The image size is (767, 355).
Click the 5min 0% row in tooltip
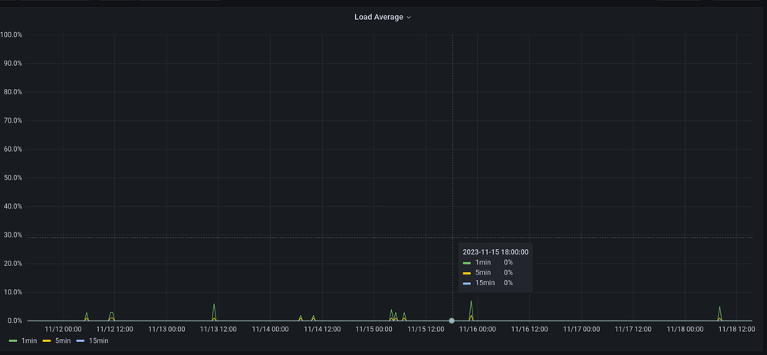pos(488,273)
